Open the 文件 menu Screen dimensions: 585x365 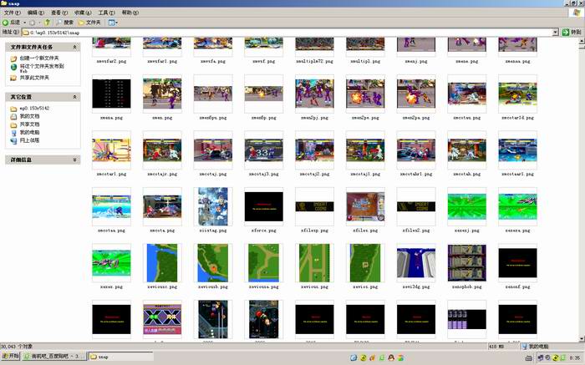(13, 13)
